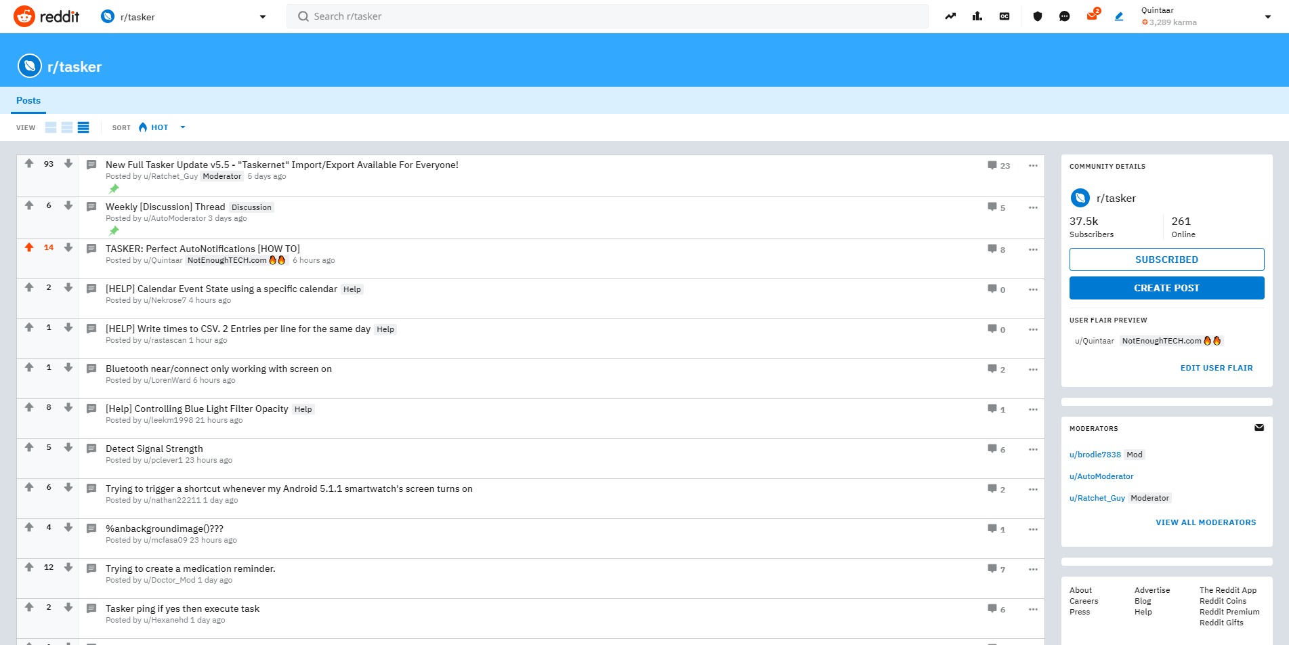Click the CREATE POST button
This screenshot has width=1289, height=645.
pos(1166,287)
